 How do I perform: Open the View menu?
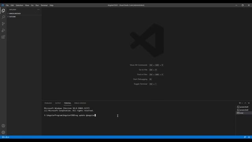(x=27, y=5)
